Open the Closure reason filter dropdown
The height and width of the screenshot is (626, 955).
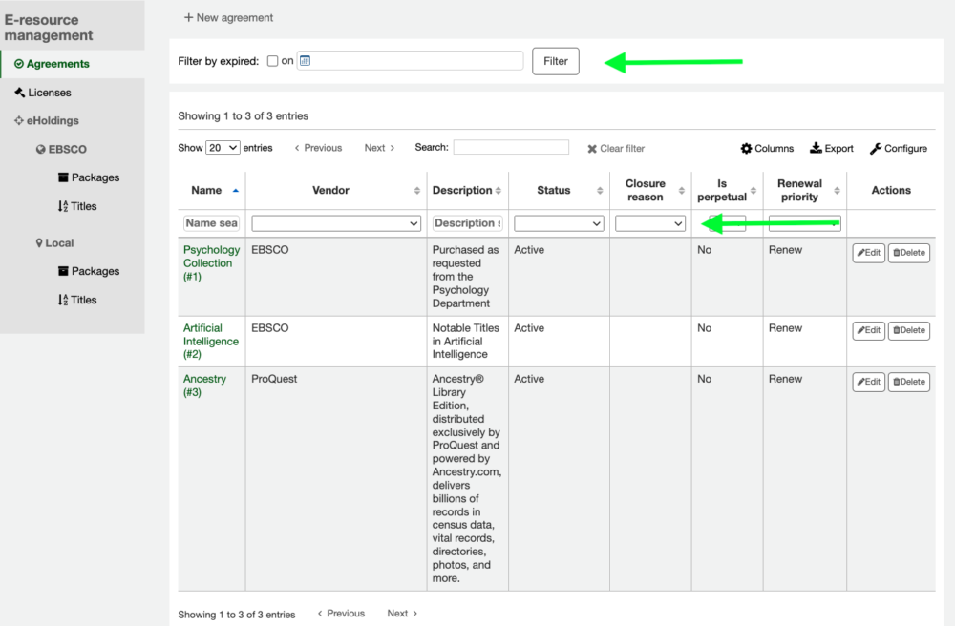[650, 223]
